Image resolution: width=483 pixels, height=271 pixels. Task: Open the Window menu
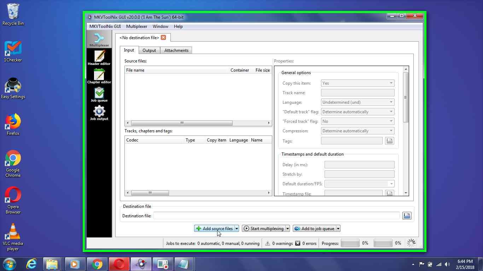(x=161, y=26)
